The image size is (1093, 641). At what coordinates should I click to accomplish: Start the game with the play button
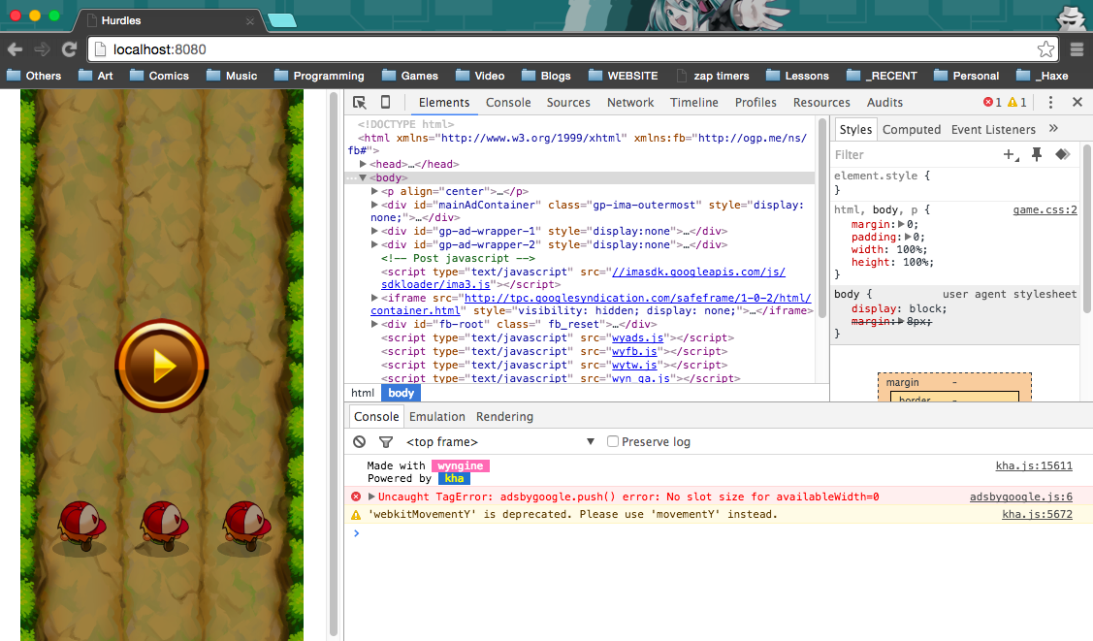click(162, 366)
